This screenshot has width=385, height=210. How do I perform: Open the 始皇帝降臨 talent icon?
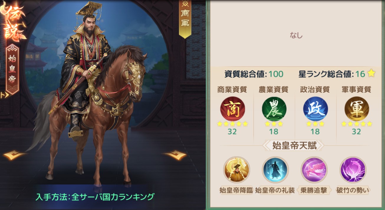pyautogui.click(x=236, y=170)
